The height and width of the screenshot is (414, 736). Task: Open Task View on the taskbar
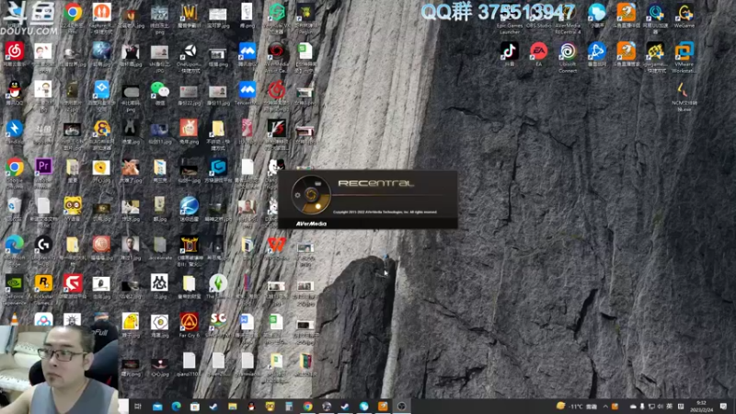click(x=138, y=407)
